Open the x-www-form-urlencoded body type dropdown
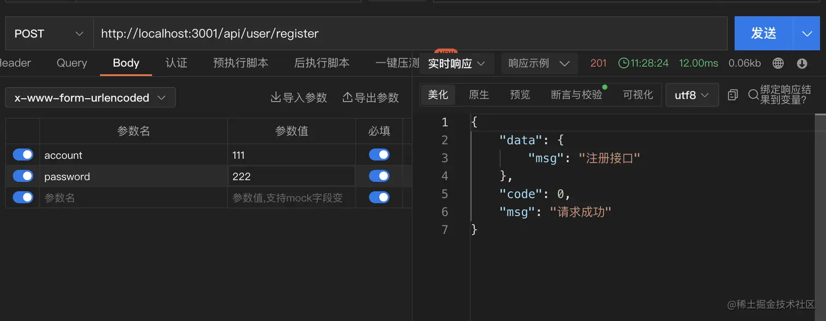The height and width of the screenshot is (321, 826). click(x=91, y=98)
